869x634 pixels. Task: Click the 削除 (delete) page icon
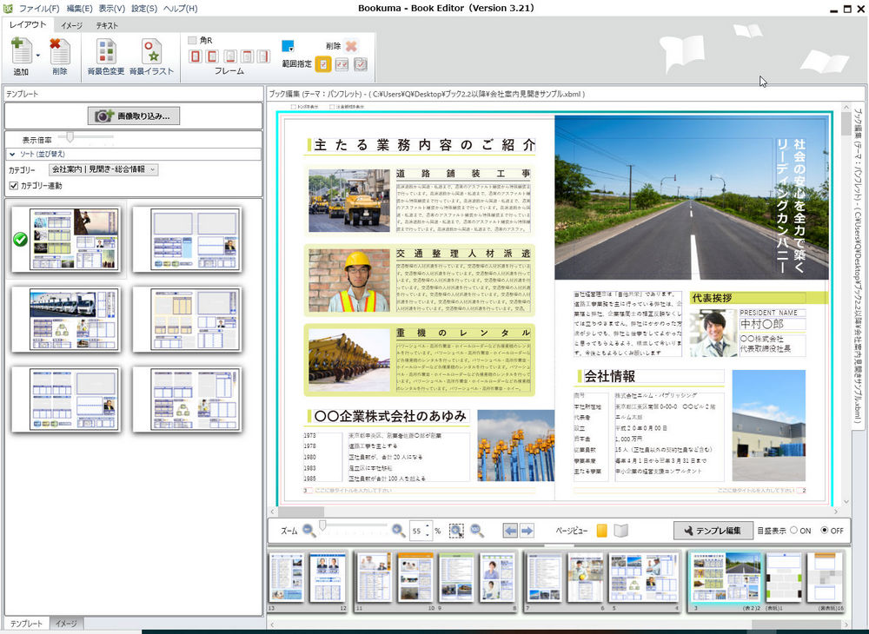59,52
